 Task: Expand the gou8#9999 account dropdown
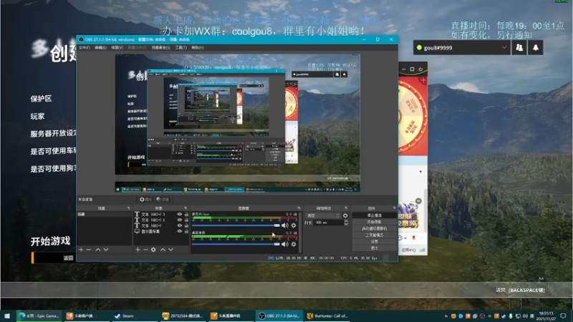(x=504, y=47)
